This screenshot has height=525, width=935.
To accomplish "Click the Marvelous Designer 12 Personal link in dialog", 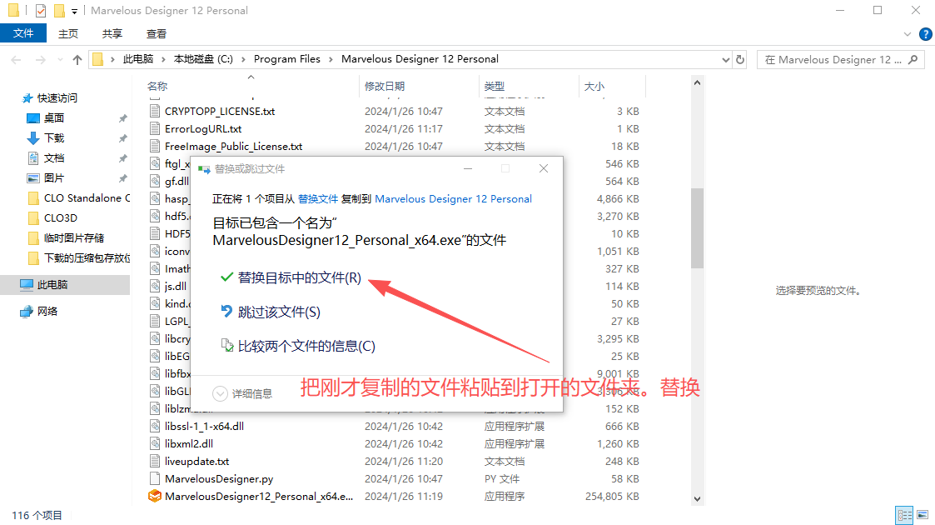I will pos(453,198).
